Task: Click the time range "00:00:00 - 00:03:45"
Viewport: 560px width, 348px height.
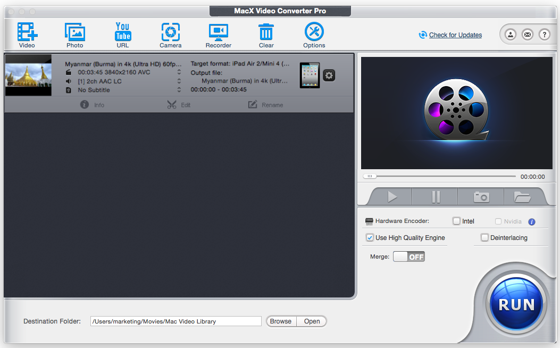Action: (219, 89)
